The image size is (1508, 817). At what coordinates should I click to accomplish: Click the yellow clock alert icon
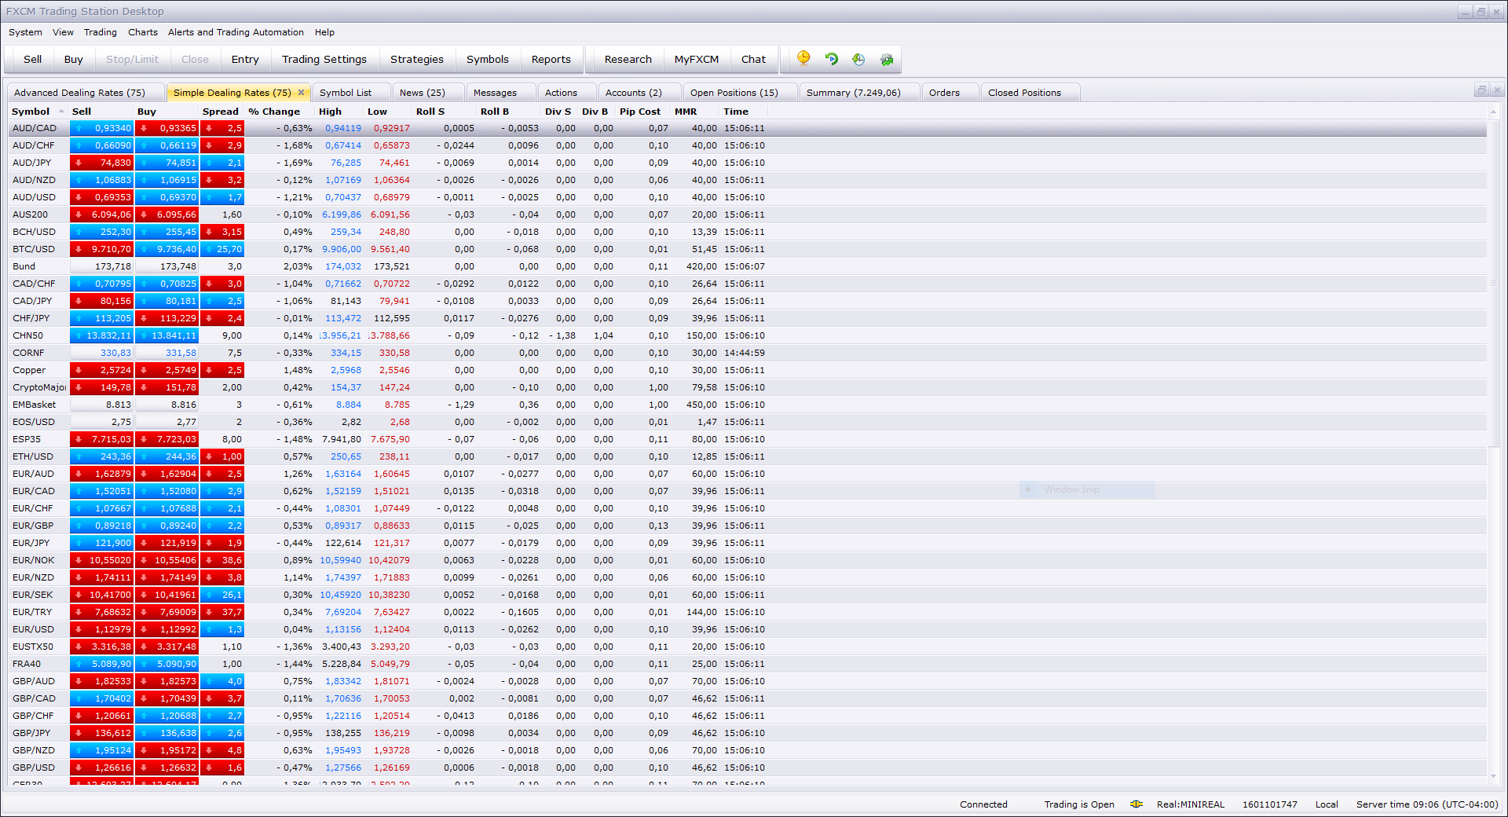point(803,58)
